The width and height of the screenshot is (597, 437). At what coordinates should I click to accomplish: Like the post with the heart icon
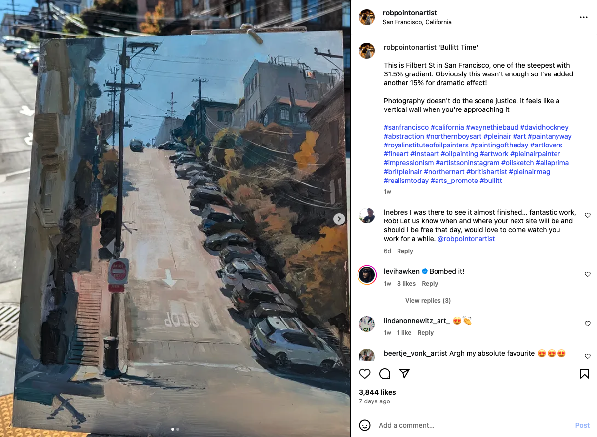[x=365, y=374]
